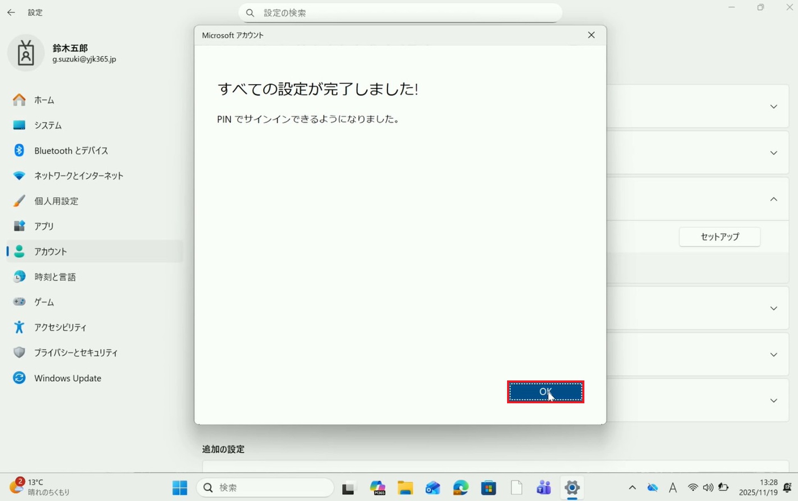Viewport: 798px width, 501px height.
Task: Open Microsoft Edge from the taskbar
Action: [461, 488]
